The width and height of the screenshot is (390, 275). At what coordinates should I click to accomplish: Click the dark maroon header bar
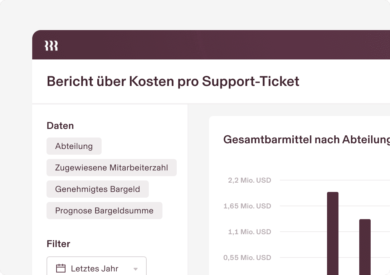[215, 45]
